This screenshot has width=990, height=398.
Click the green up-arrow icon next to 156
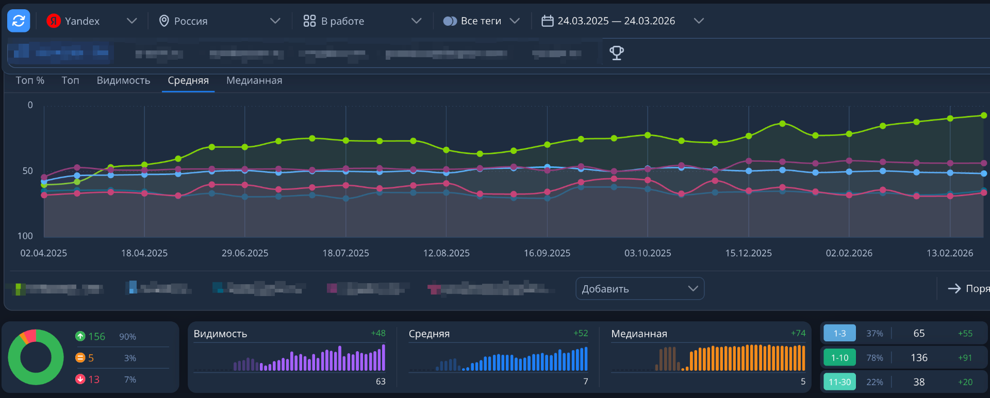click(x=80, y=336)
